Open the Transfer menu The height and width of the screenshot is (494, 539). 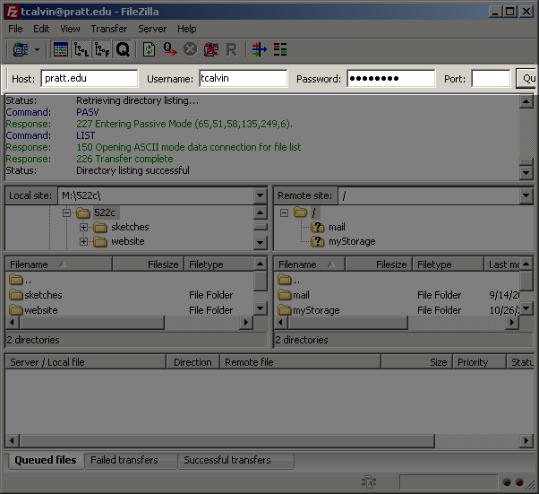coord(109,29)
